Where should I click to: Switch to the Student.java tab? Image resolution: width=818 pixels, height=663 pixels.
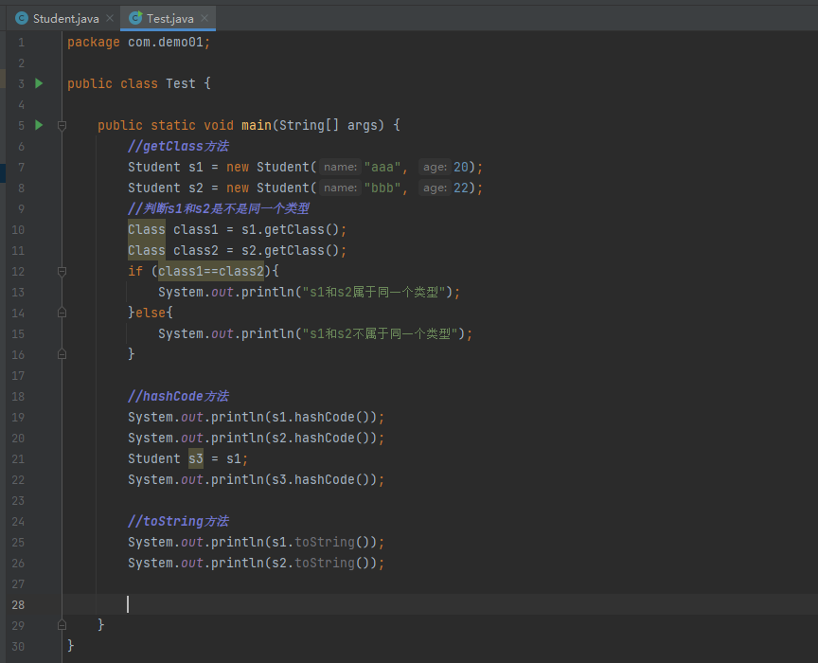click(65, 19)
